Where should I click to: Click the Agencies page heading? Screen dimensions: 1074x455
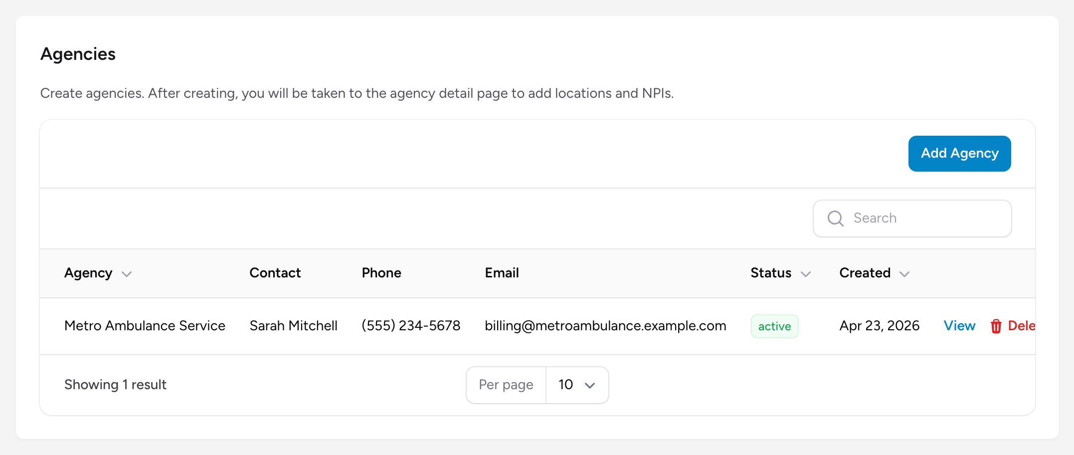(x=78, y=54)
